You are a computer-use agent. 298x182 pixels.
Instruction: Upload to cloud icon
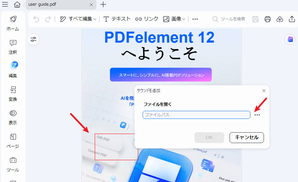(x=280, y=19)
